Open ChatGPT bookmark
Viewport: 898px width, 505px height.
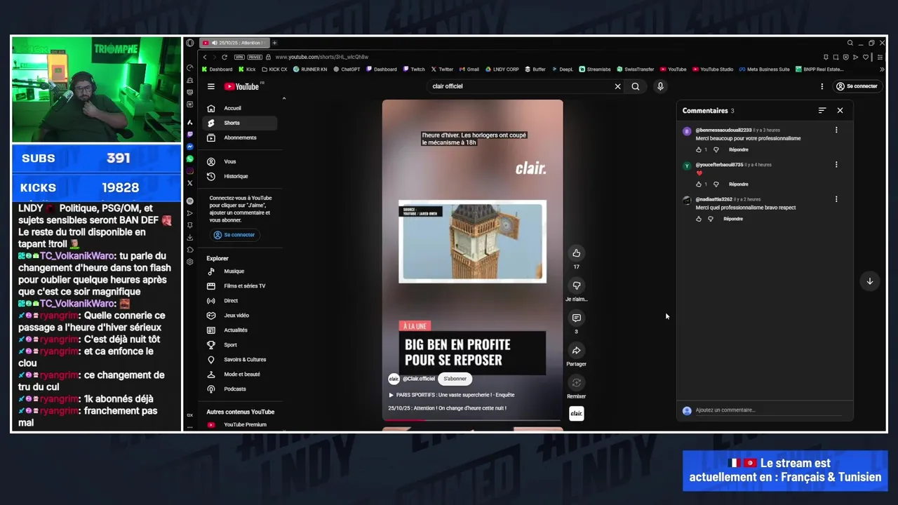click(347, 69)
